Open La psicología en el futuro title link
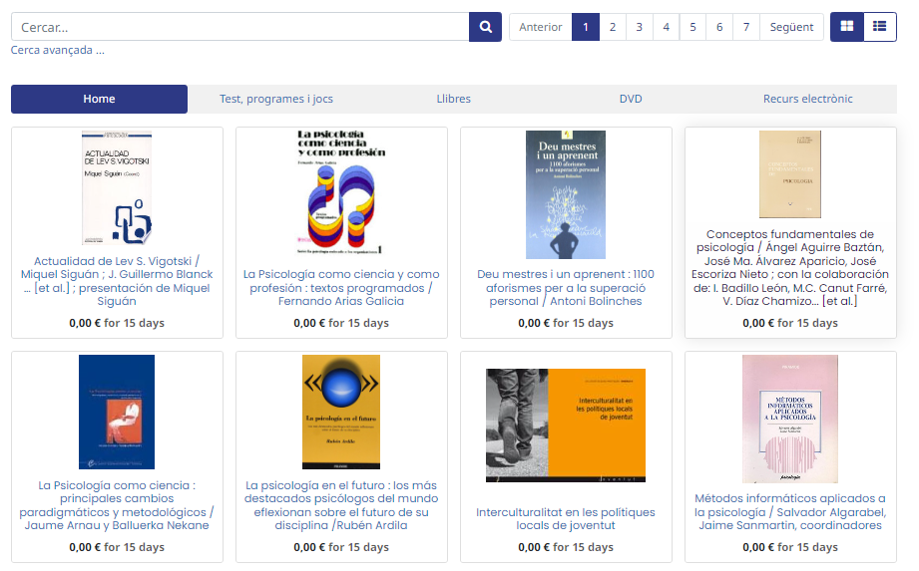919x571 pixels. click(x=341, y=505)
